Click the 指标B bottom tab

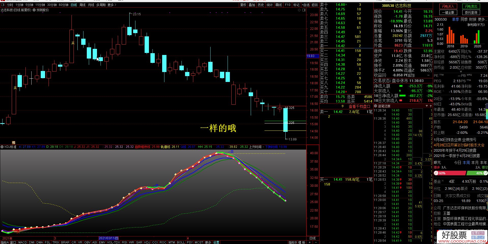(293, 242)
